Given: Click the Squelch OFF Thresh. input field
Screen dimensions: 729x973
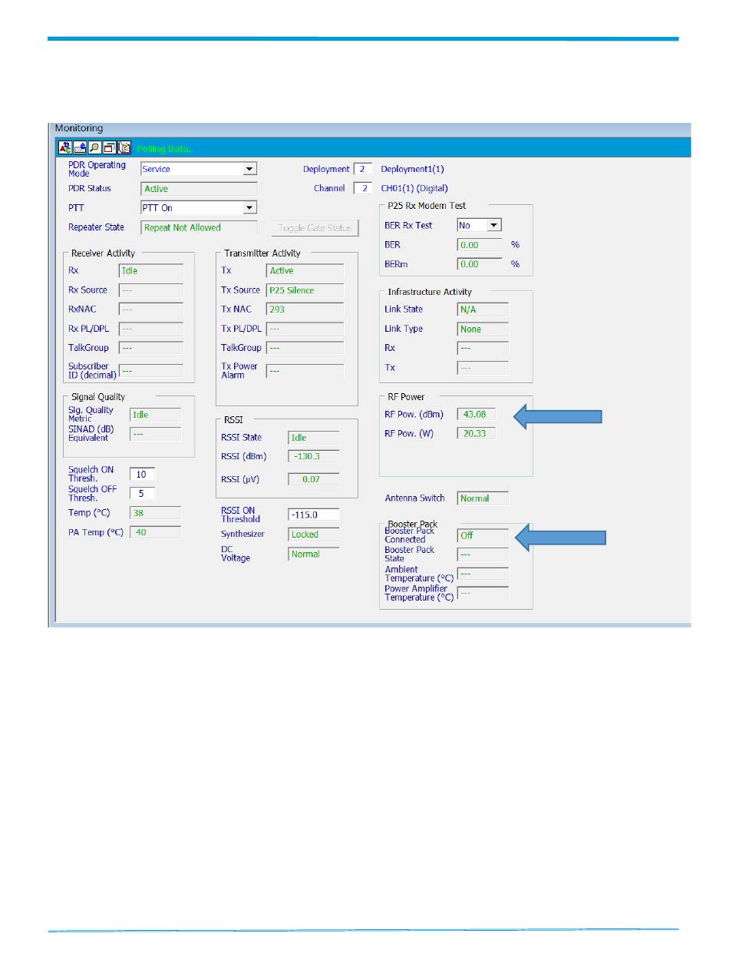Looking at the screenshot, I should [x=142, y=493].
